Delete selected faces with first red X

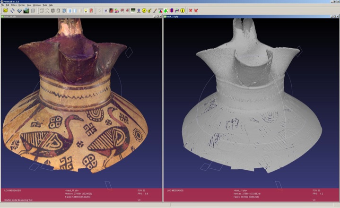pos(191,10)
